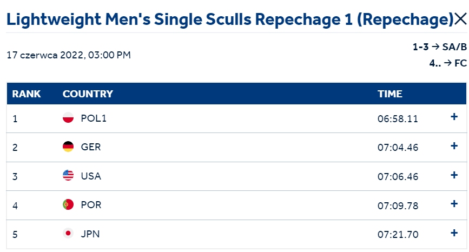This screenshot has width=469, height=252.
Task: Click the COUNTRY column header
Action: coord(88,94)
